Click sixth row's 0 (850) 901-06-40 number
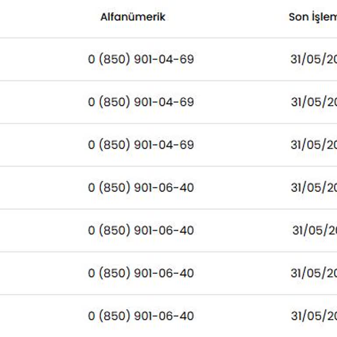The image size is (337, 337). [141, 273]
